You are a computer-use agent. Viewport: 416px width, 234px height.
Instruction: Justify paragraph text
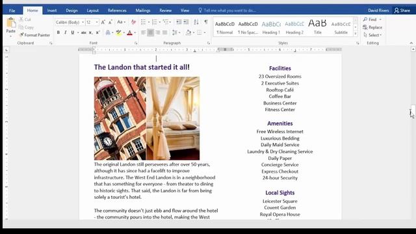click(164, 32)
